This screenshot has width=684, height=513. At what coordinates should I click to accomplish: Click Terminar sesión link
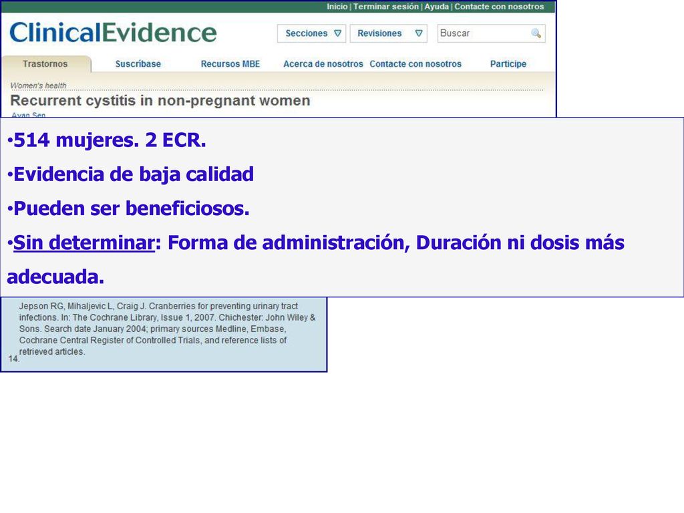click(x=385, y=7)
